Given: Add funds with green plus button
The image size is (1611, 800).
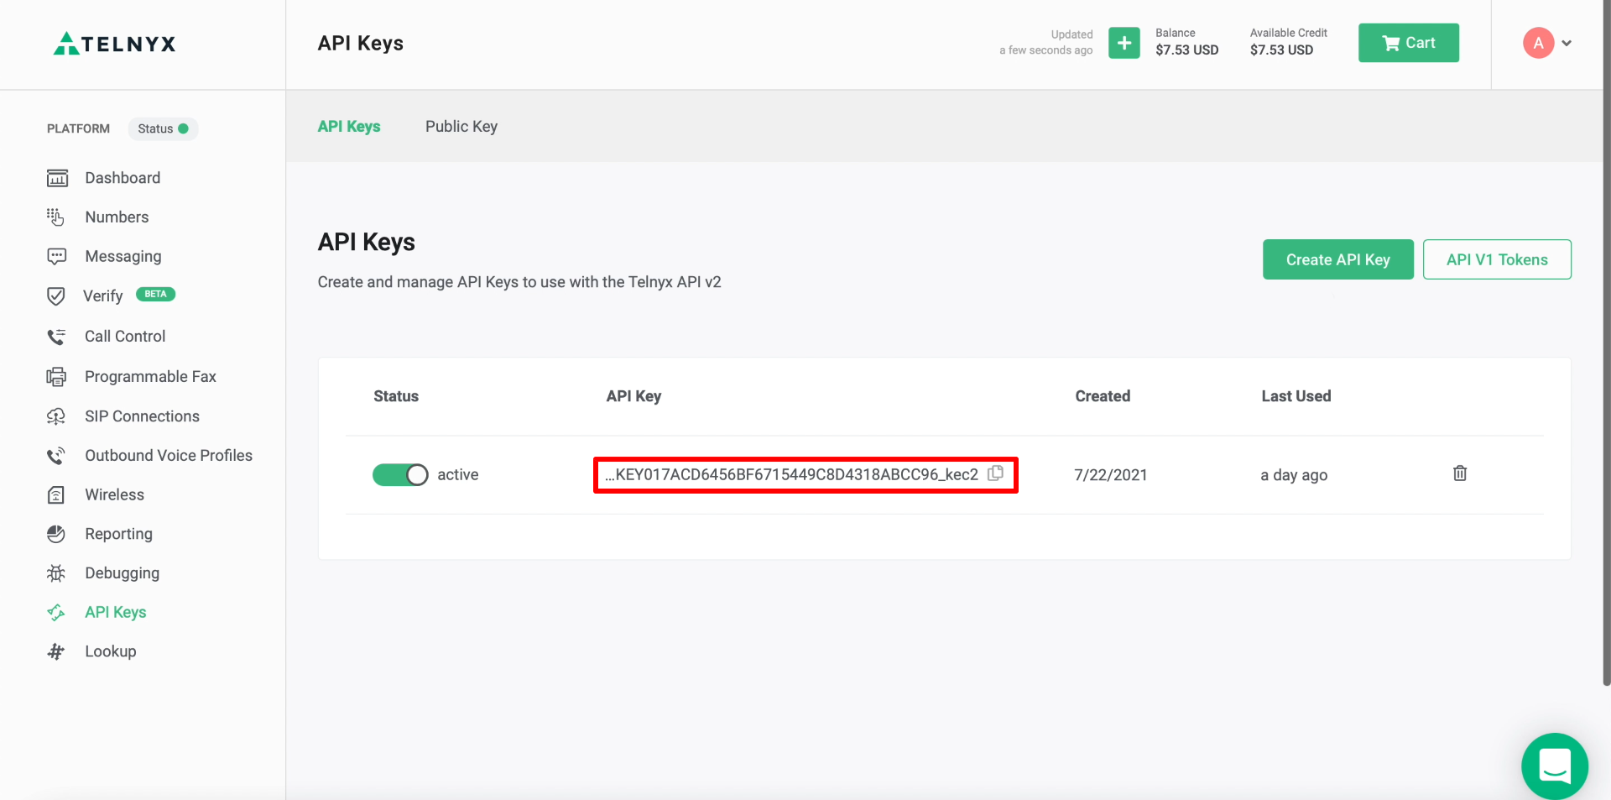Looking at the screenshot, I should point(1124,43).
